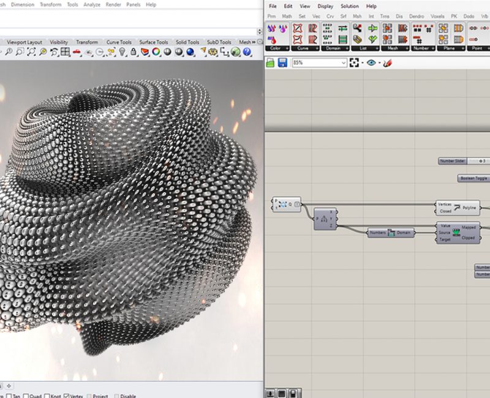Image resolution: width=490 pixels, height=398 pixels.
Task: Click the green film-strip icon in Domain panel
Action: tap(343, 40)
